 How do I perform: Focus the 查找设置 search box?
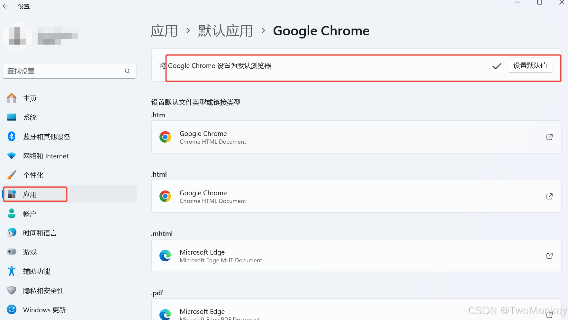[69, 71]
